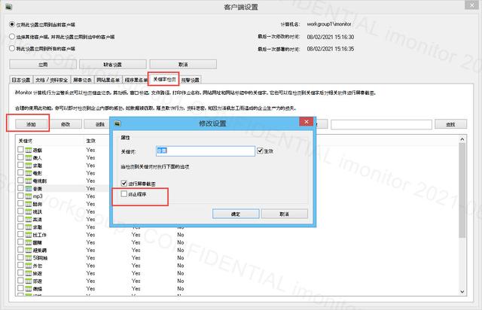The height and width of the screenshot is (310, 482).
Task: Tick the checkbox for the mp3 row
Action: [x=20, y=196]
